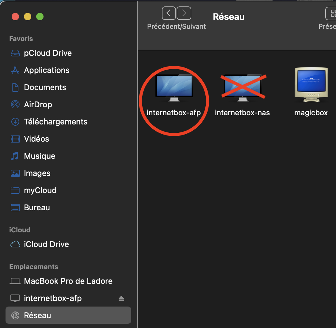336x328 pixels.
Task: Change view with the Présentation icon
Action: pos(331,13)
